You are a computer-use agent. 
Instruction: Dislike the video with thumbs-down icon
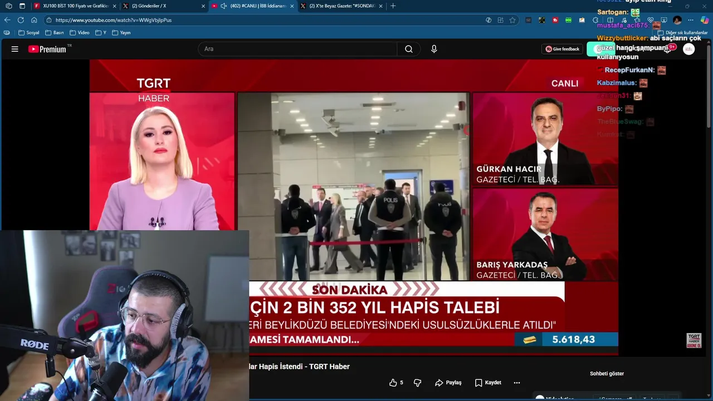coord(417,383)
